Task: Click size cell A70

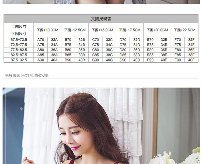Action: click(x=41, y=40)
